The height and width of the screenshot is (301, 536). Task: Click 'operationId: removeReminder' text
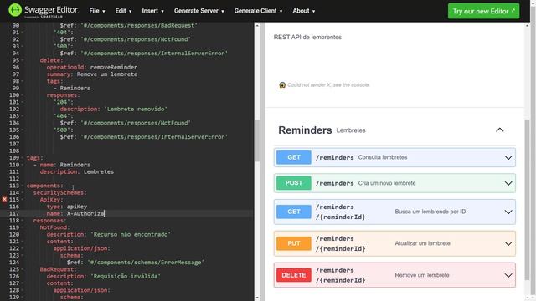[x=91, y=67]
